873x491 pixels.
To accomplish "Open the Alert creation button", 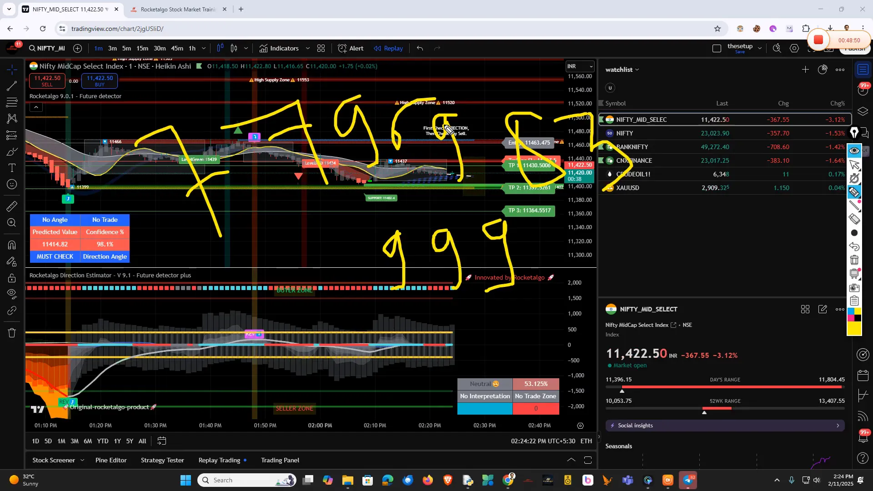I will pos(351,48).
